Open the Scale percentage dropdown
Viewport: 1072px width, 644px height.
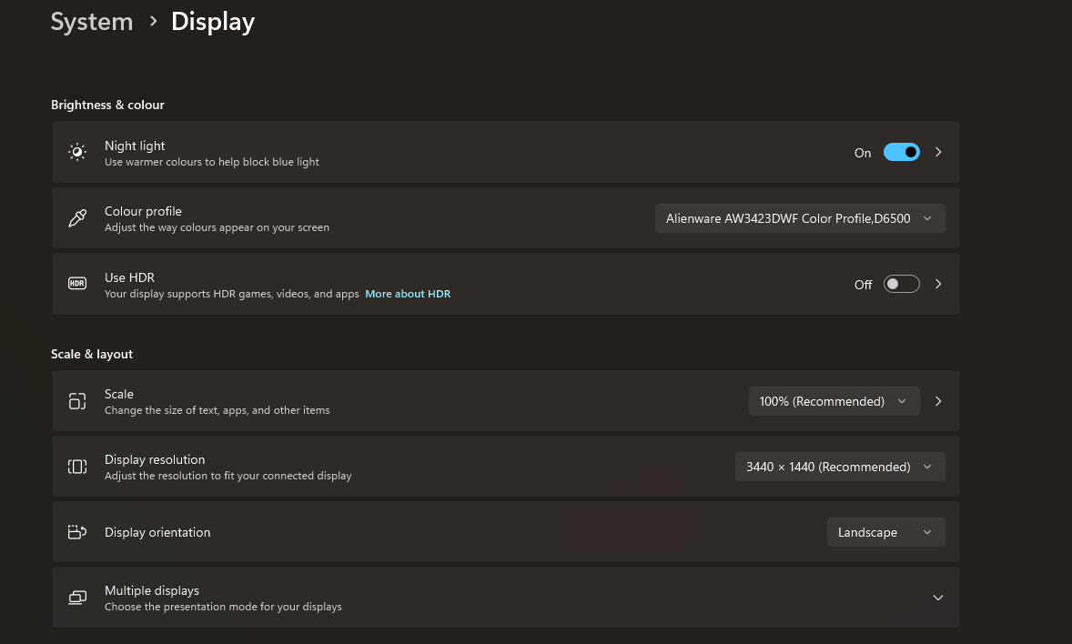(834, 401)
